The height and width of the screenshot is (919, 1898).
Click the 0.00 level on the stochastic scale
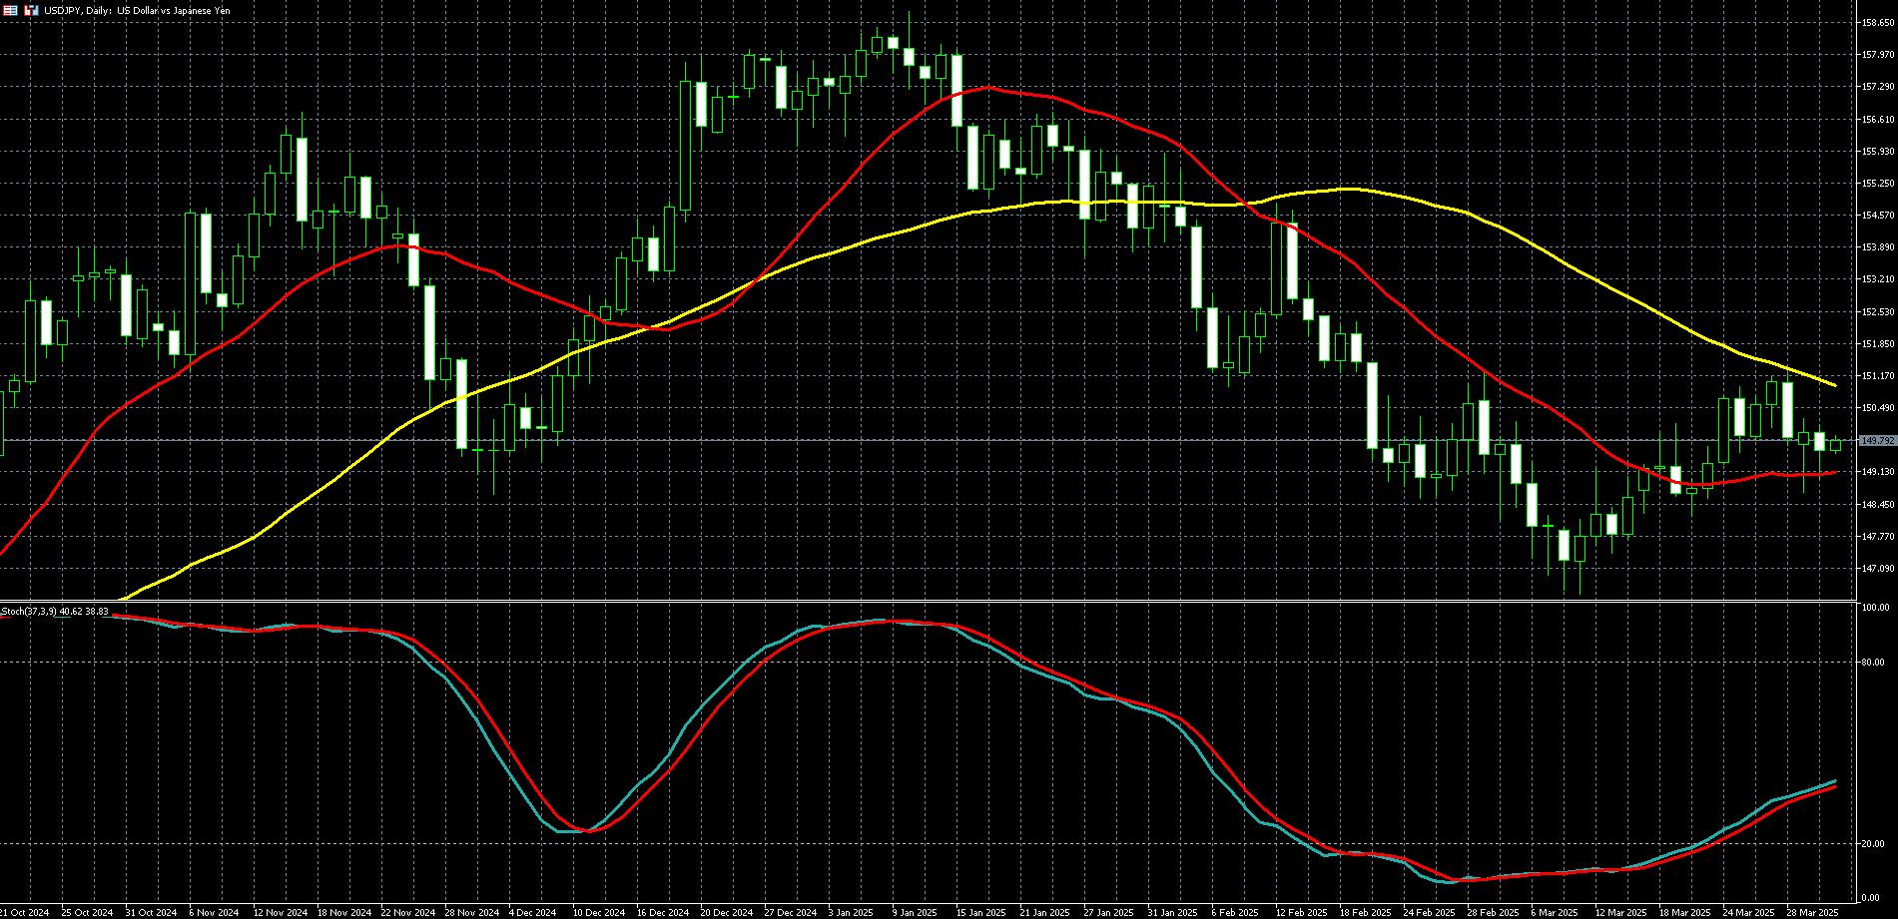1871,899
